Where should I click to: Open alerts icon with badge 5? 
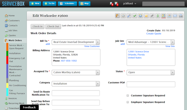pos(116,4)
